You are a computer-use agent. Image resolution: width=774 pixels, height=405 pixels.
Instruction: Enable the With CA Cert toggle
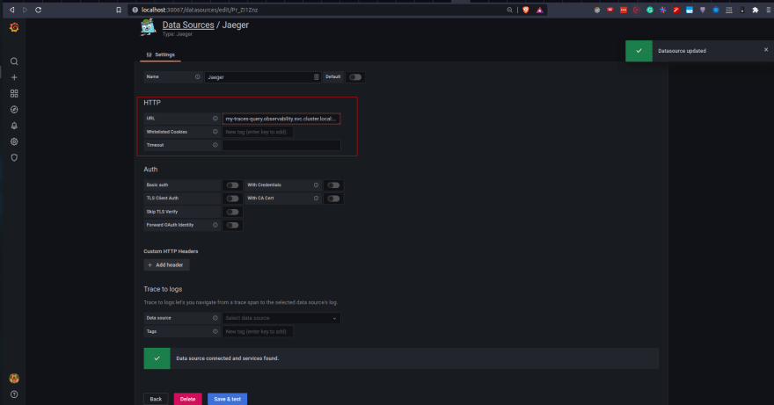(333, 199)
